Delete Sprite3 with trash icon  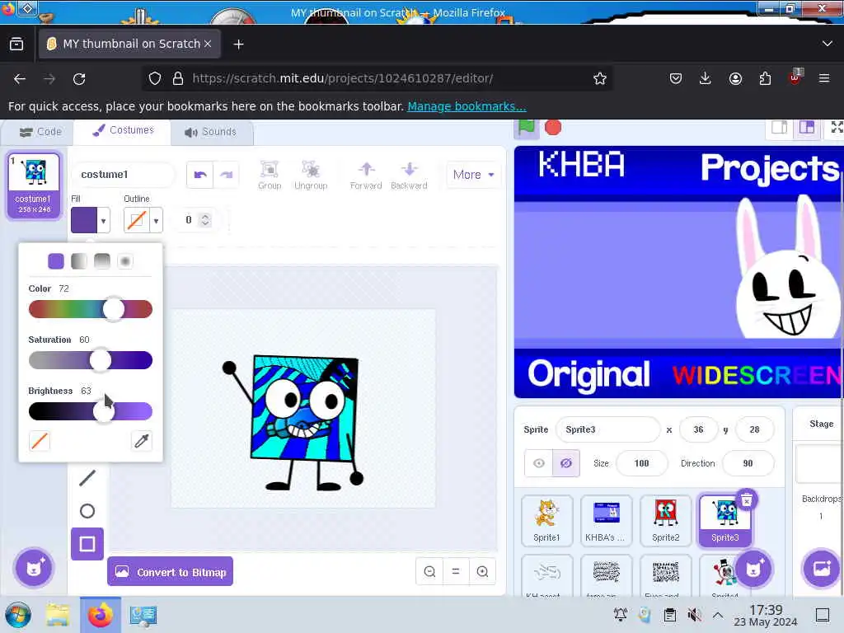tap(747, 500)
